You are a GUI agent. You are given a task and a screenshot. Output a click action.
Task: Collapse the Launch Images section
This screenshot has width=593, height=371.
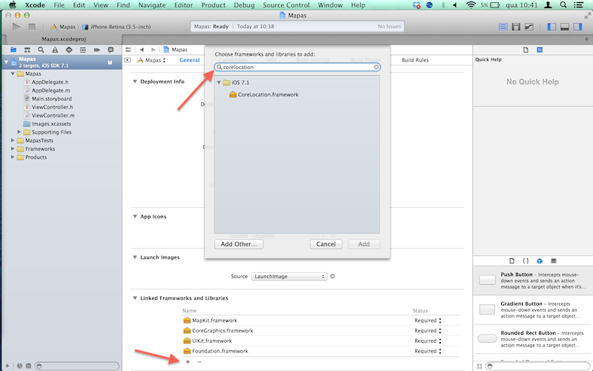(135, 257)
